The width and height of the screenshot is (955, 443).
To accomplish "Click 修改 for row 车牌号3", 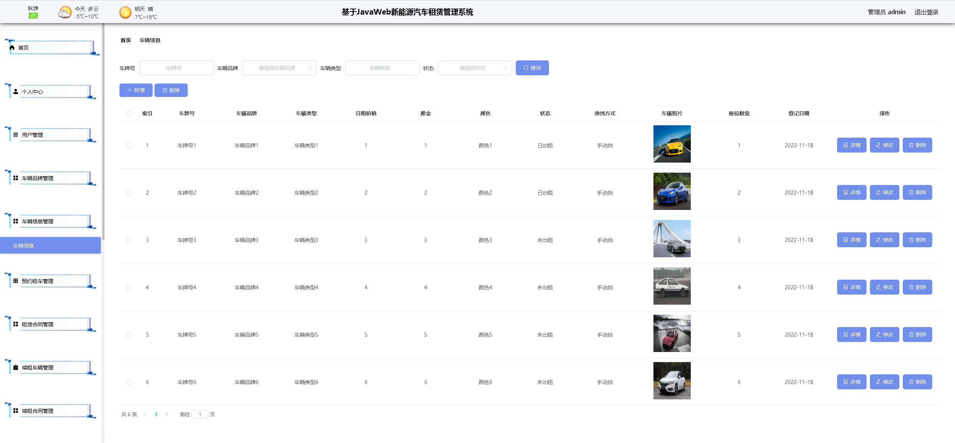I will (884, 240).
